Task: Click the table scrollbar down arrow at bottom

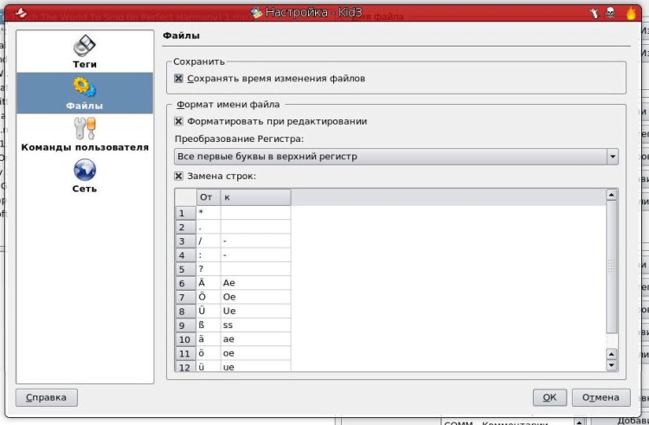Action: pos(611,365)
